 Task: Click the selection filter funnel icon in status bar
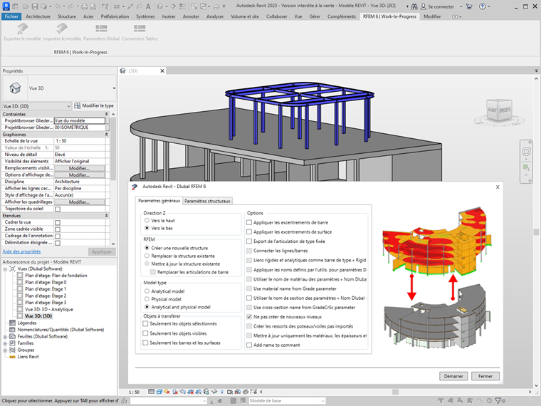coord(498,401)
